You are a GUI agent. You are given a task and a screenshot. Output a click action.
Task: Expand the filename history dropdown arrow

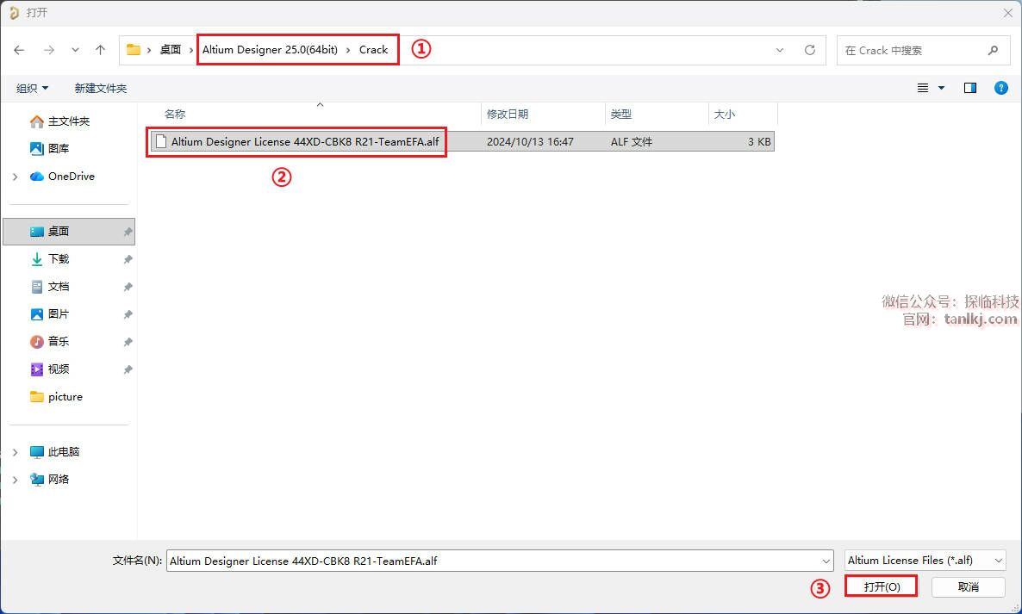tap(826, 561)
